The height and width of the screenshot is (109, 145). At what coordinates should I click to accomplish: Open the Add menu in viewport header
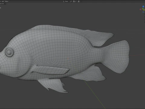click(x=3, y=2)
